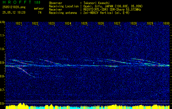Click the 0.7 frequency axis label
The height and width of the screenshot is (109, 172).
pyautogui.click(x=2, y=90)
